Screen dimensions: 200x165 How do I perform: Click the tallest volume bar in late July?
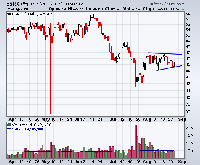[x=135, y=142]
